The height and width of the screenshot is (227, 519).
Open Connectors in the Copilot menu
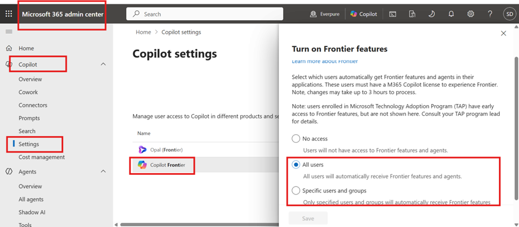point(33,105)
